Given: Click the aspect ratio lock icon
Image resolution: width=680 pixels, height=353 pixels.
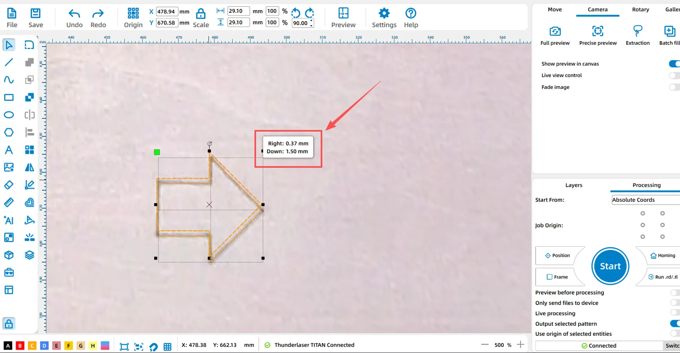Looking at the screenshot, I should click(x=201, y=14).
